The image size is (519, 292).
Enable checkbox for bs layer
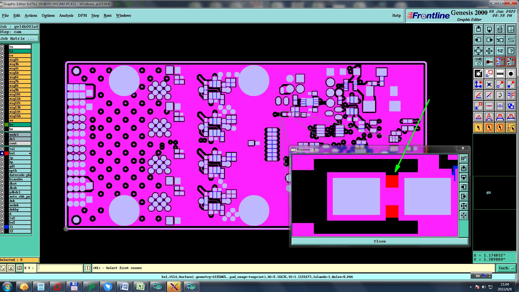[x=2, y=125]
